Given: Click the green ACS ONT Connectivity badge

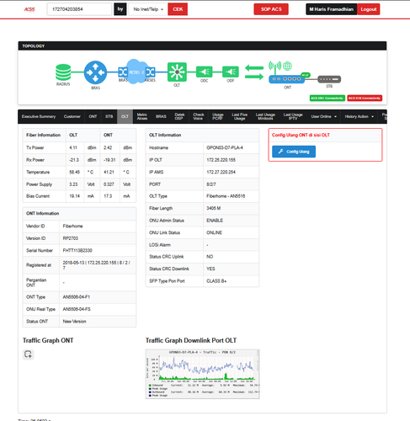Looking at the screenshot, I should tap(327, 99).
